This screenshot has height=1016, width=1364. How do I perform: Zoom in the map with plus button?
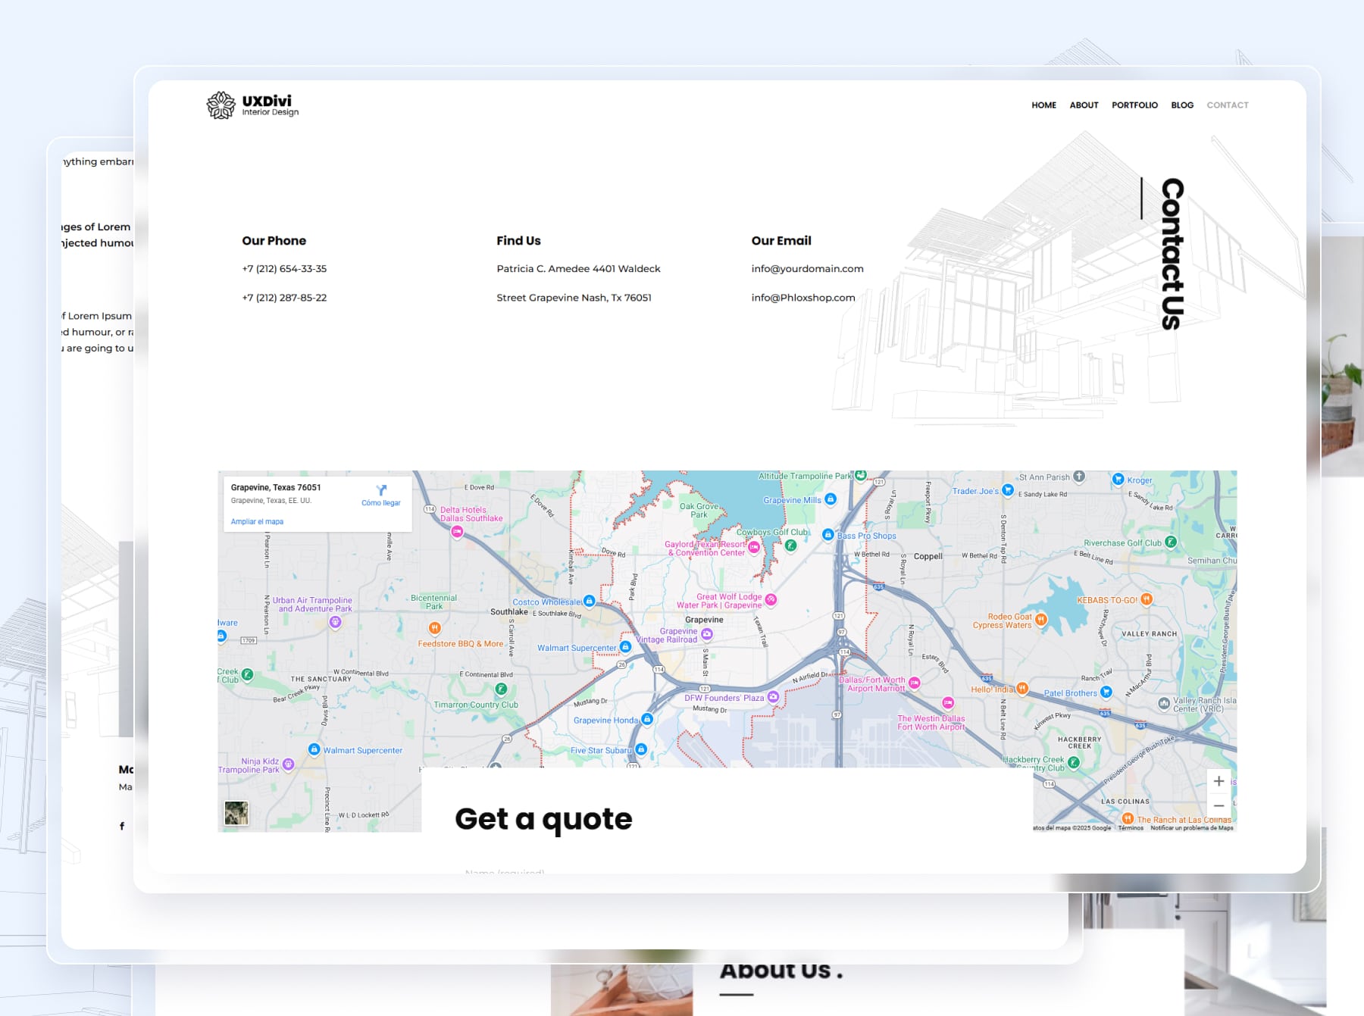tap(1219, 781)
